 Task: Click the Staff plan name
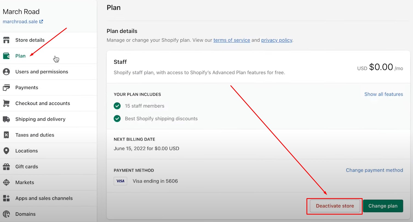(x=120, y=62)
